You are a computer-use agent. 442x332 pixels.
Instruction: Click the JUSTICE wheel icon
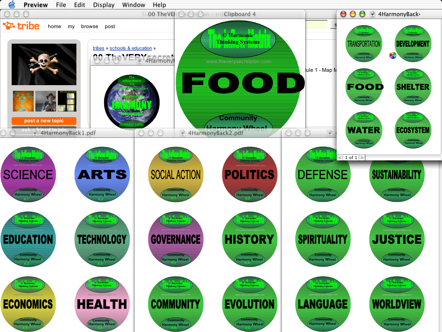tap(397, 239)
